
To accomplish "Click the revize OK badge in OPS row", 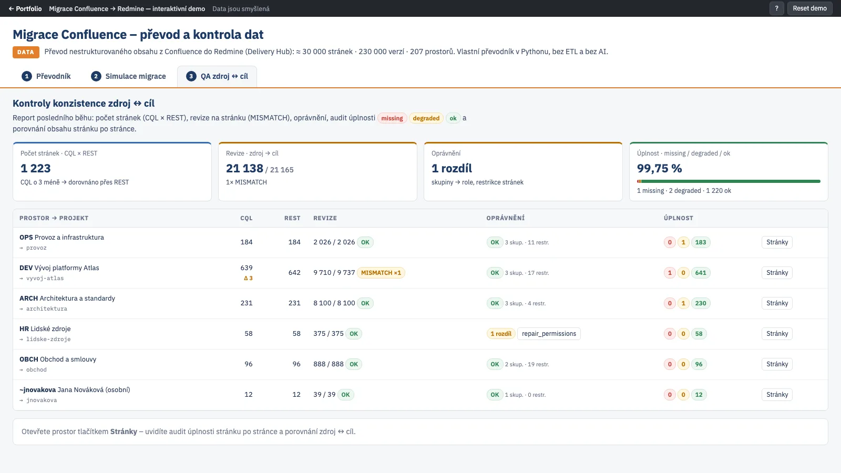I will click(x=365, y=242).
